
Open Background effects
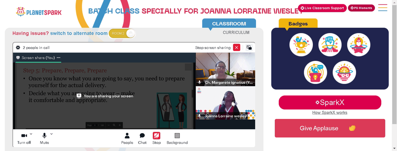coord(177,138)
